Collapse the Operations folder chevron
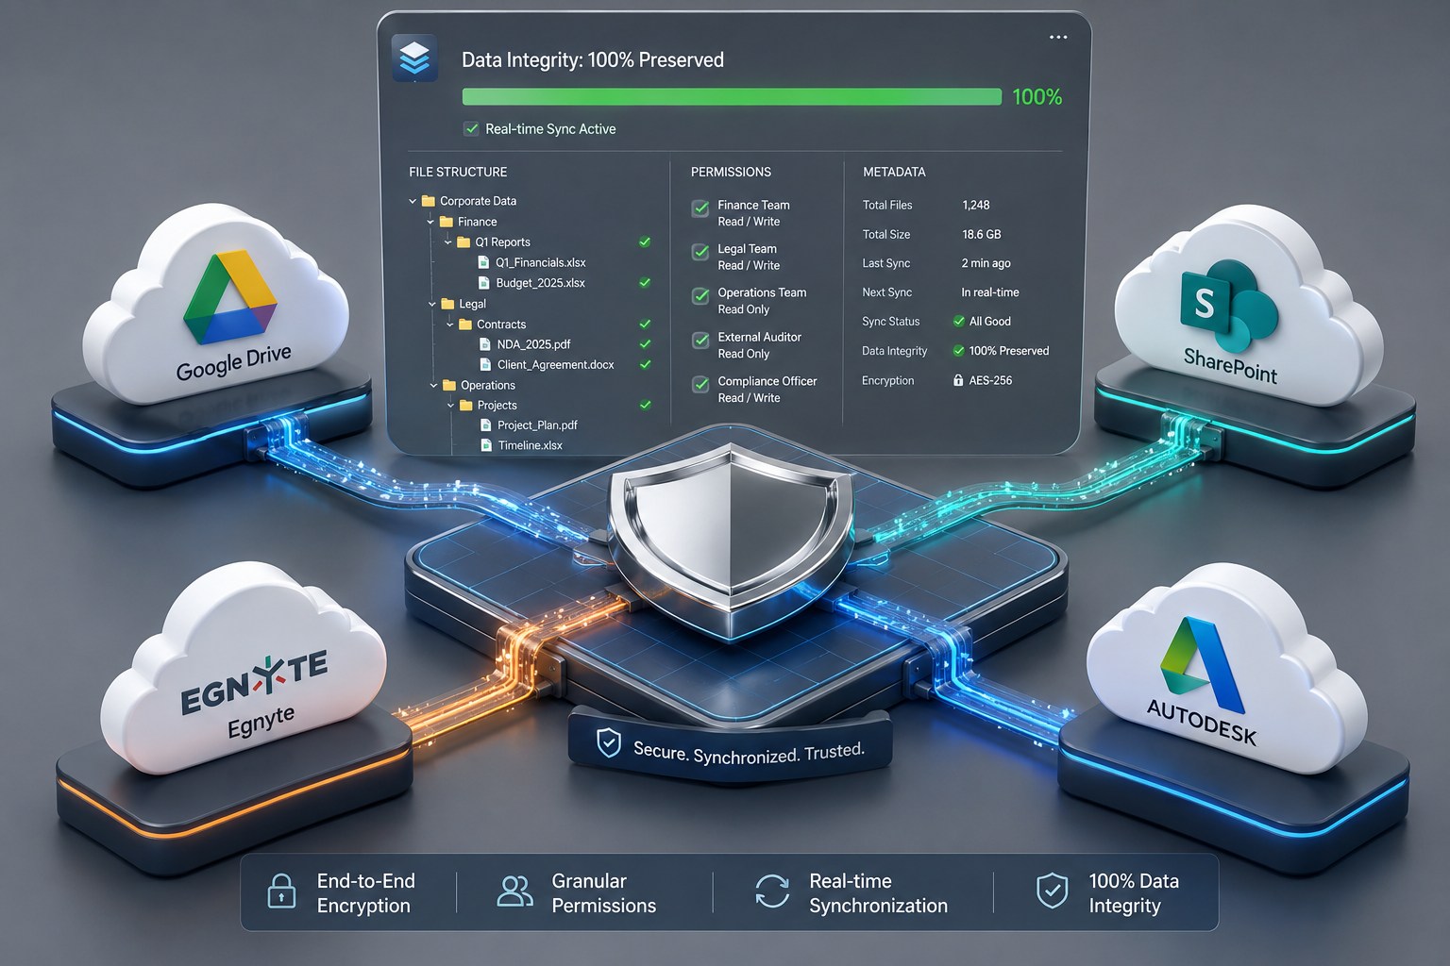 pos(433,386)
